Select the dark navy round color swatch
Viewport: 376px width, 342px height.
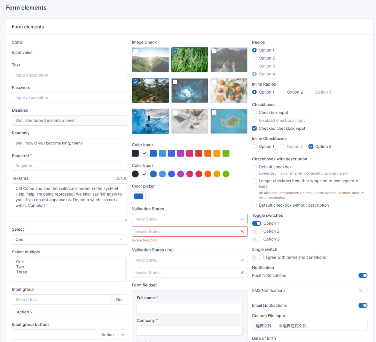tap(135, 174)
